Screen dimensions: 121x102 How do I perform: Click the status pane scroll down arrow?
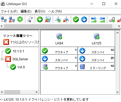click(117, 92)
